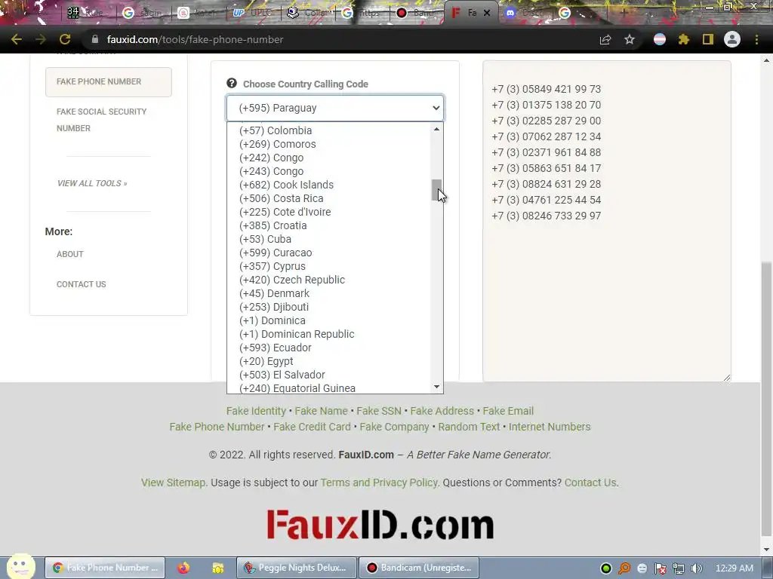
Task: Click the Firefox taskbar icon
Action: (x=183, y=568)
